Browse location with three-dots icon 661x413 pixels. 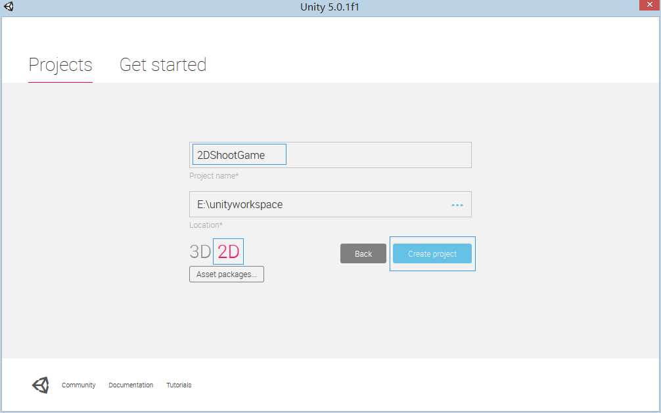(x=457, y=205)
